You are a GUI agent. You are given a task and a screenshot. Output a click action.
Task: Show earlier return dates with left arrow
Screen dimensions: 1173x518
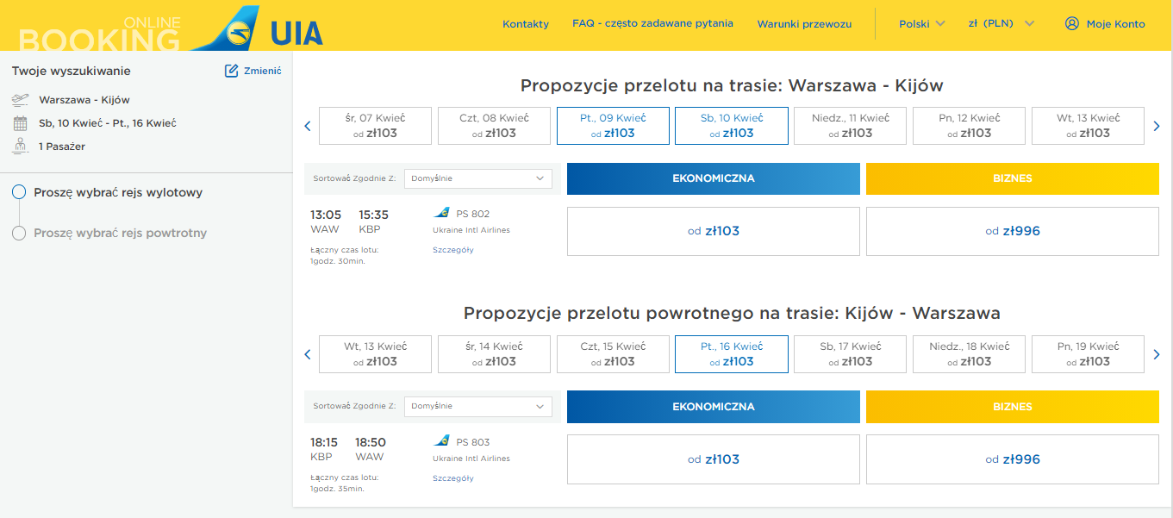307,354
